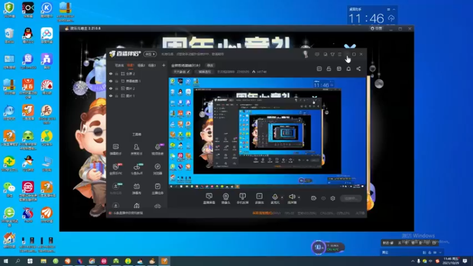This screenshot has height=266, width=473.
Task: Open the message icon in companion title bar
Action: (317, 54)
